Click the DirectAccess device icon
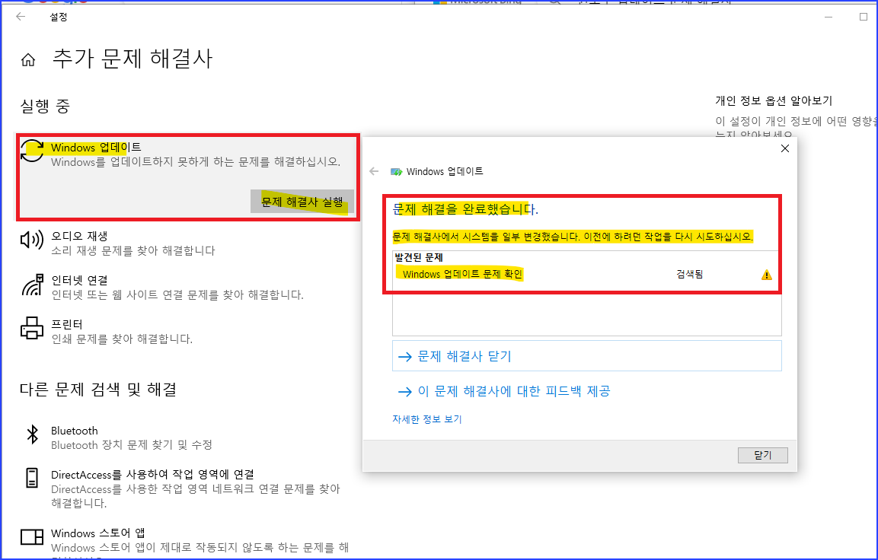 32,479
